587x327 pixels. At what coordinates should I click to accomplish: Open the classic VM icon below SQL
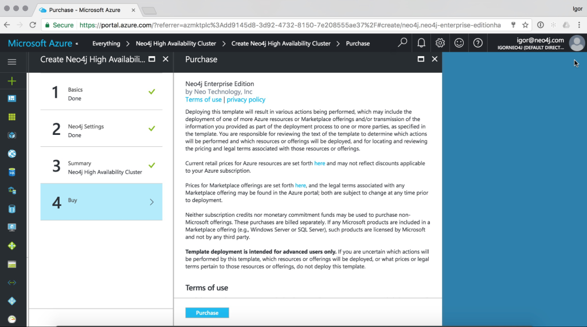(12, 190)
